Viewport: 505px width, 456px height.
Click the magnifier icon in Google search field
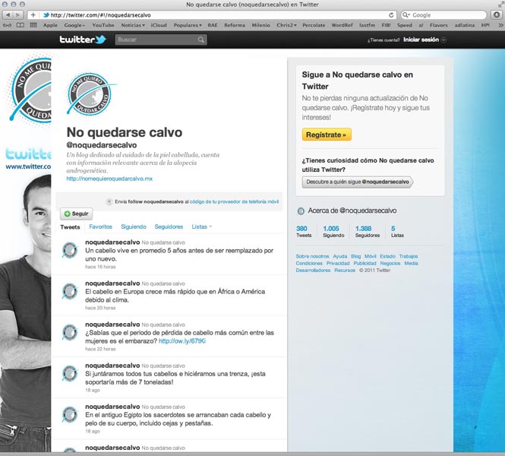(406, 15)
